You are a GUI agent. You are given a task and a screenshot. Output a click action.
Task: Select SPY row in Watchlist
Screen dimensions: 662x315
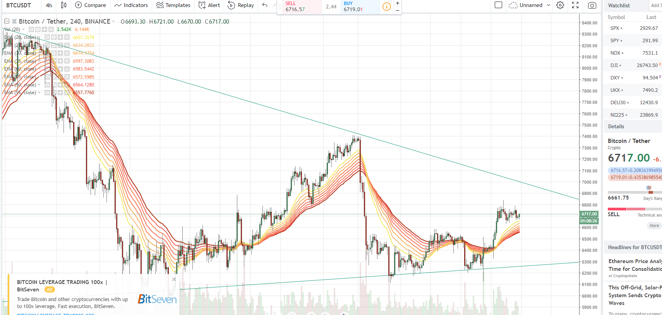[633, 41]
